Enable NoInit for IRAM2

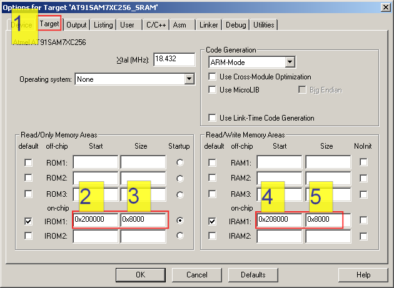point(363,236)
